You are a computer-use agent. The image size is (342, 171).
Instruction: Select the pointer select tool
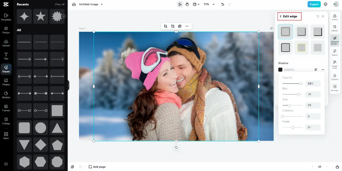tap(180, 4)
